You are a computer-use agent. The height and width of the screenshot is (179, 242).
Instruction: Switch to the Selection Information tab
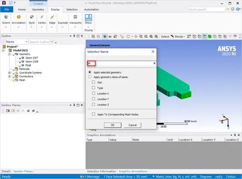click(101, 171)
